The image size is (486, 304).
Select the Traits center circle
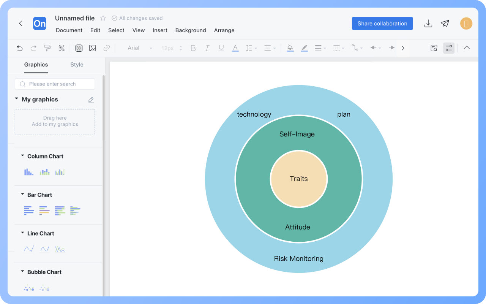tap(299, 179)
